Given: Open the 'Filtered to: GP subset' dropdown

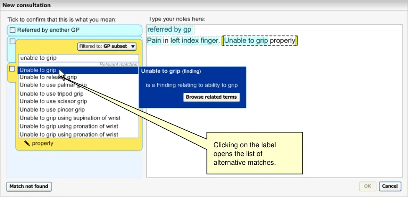Looking at the screenshot, I should coord(107,46).
